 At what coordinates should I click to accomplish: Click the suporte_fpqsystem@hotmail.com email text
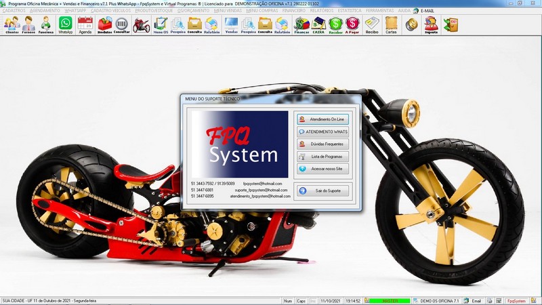[261, 190]
